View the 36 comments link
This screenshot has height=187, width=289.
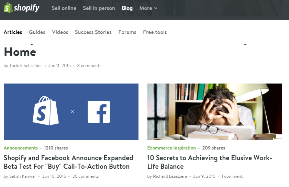[x=86, y=176]
